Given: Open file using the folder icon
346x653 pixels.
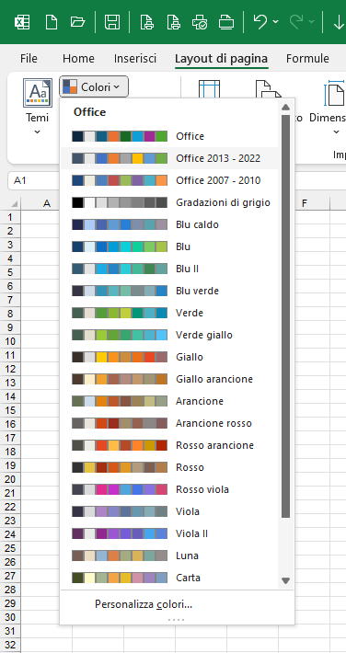Looking at the screenshot, I should coord(78,22).
